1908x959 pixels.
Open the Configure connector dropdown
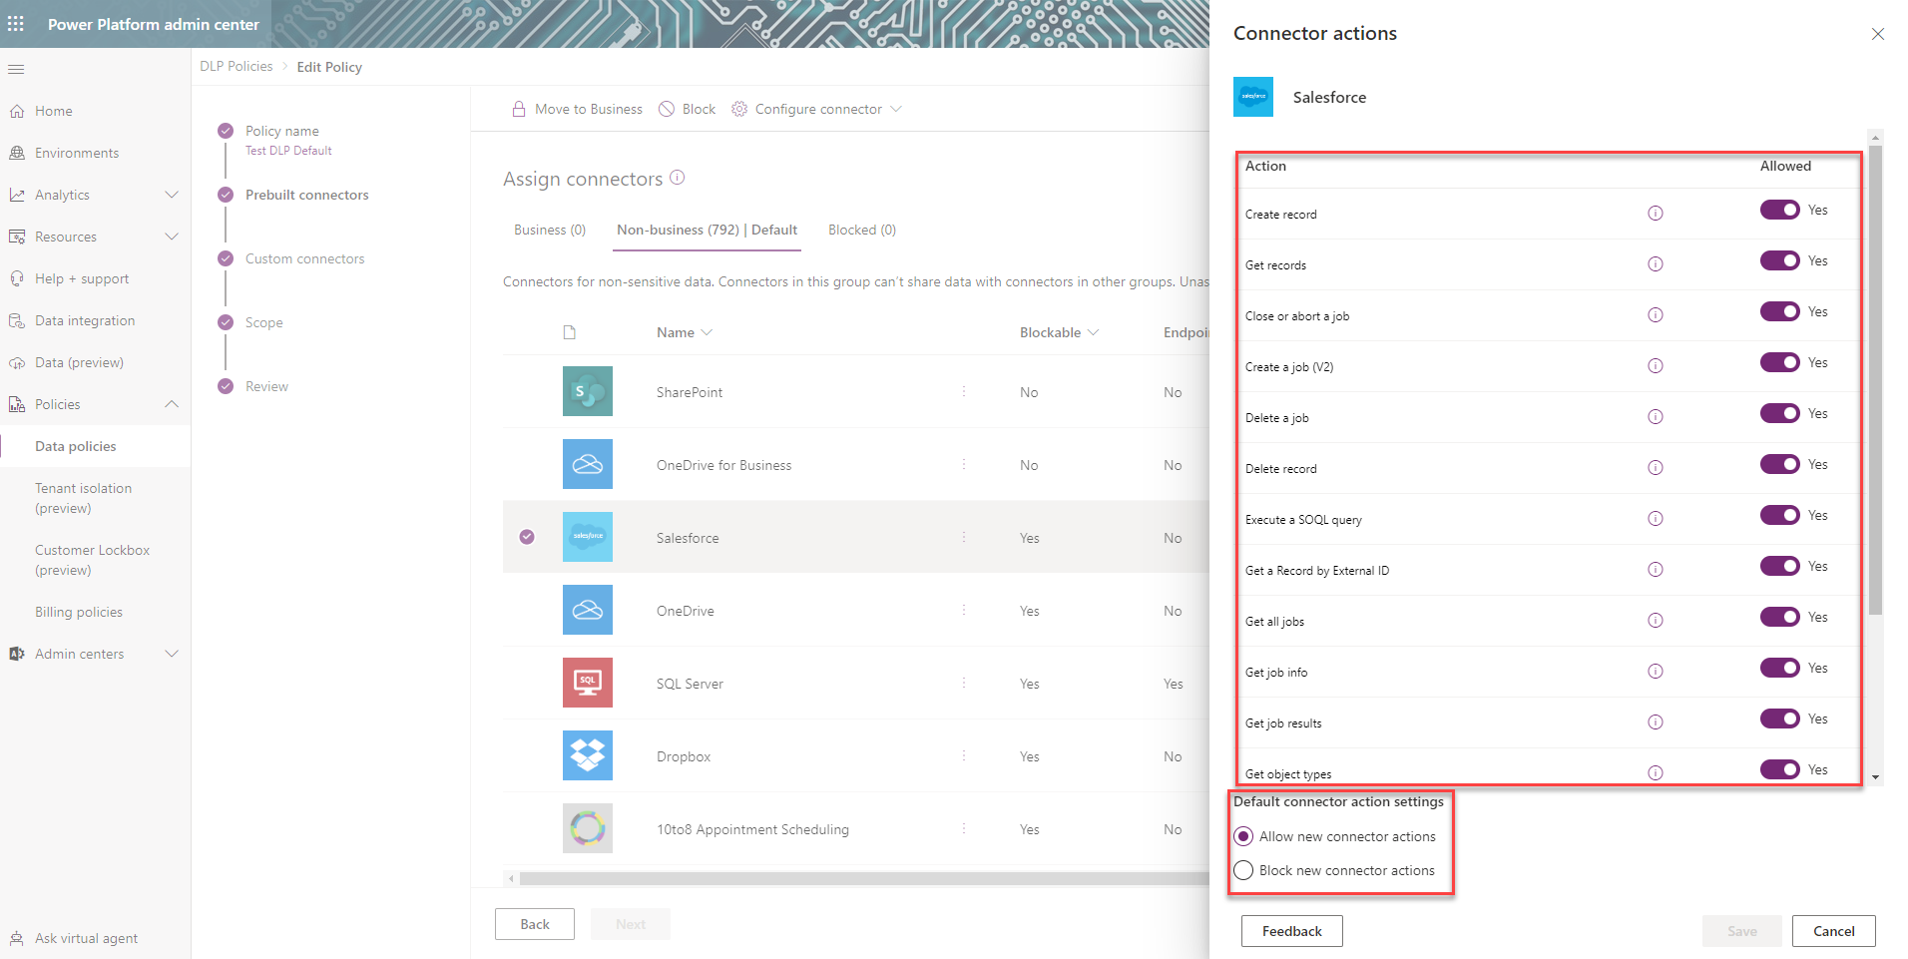(816, 109)
